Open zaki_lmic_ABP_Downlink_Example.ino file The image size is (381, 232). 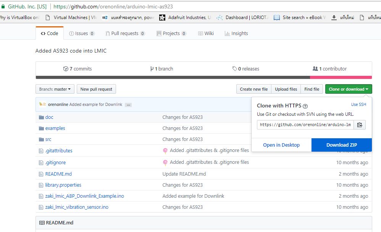(84, 196)
